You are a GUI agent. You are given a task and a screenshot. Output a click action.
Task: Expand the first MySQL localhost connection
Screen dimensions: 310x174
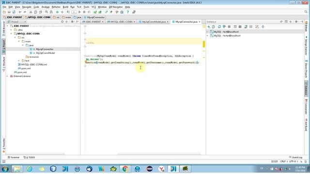[x=208, y=32]
